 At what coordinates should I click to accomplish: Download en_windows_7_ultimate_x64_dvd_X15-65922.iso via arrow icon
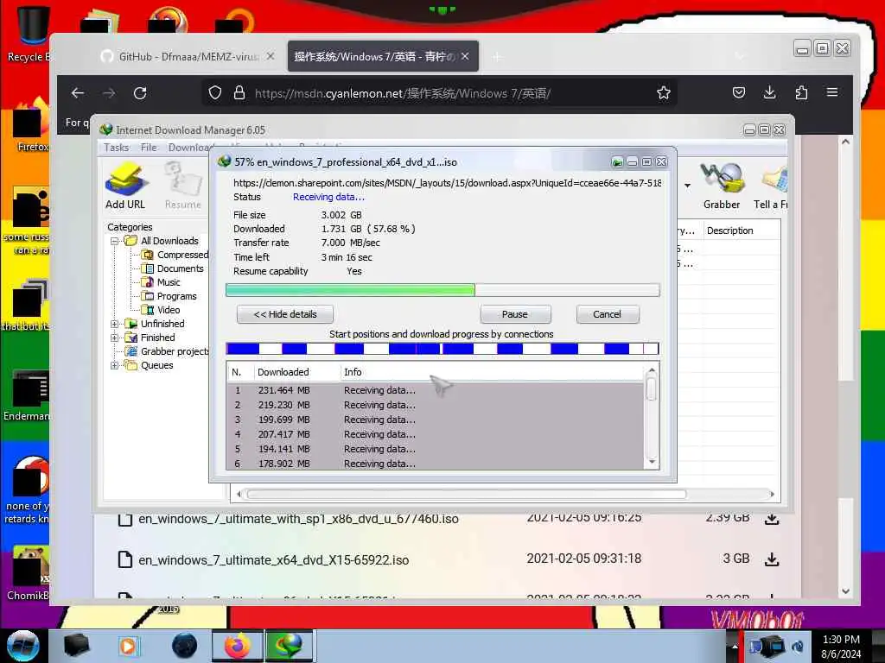point(772,559)
